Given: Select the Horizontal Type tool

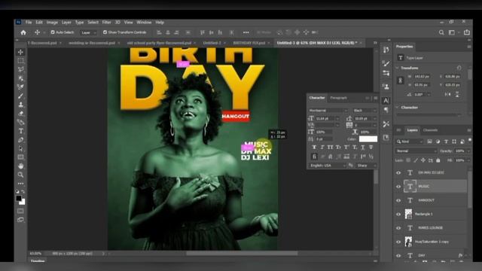Looking at the screenshot, I should click(20, 131).
